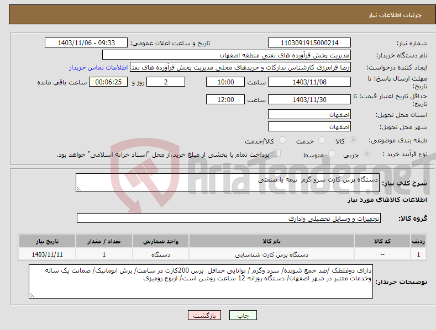Screen dimensions: 436x330
Task: Click the کد کالا column header
Action: point(382,241)
